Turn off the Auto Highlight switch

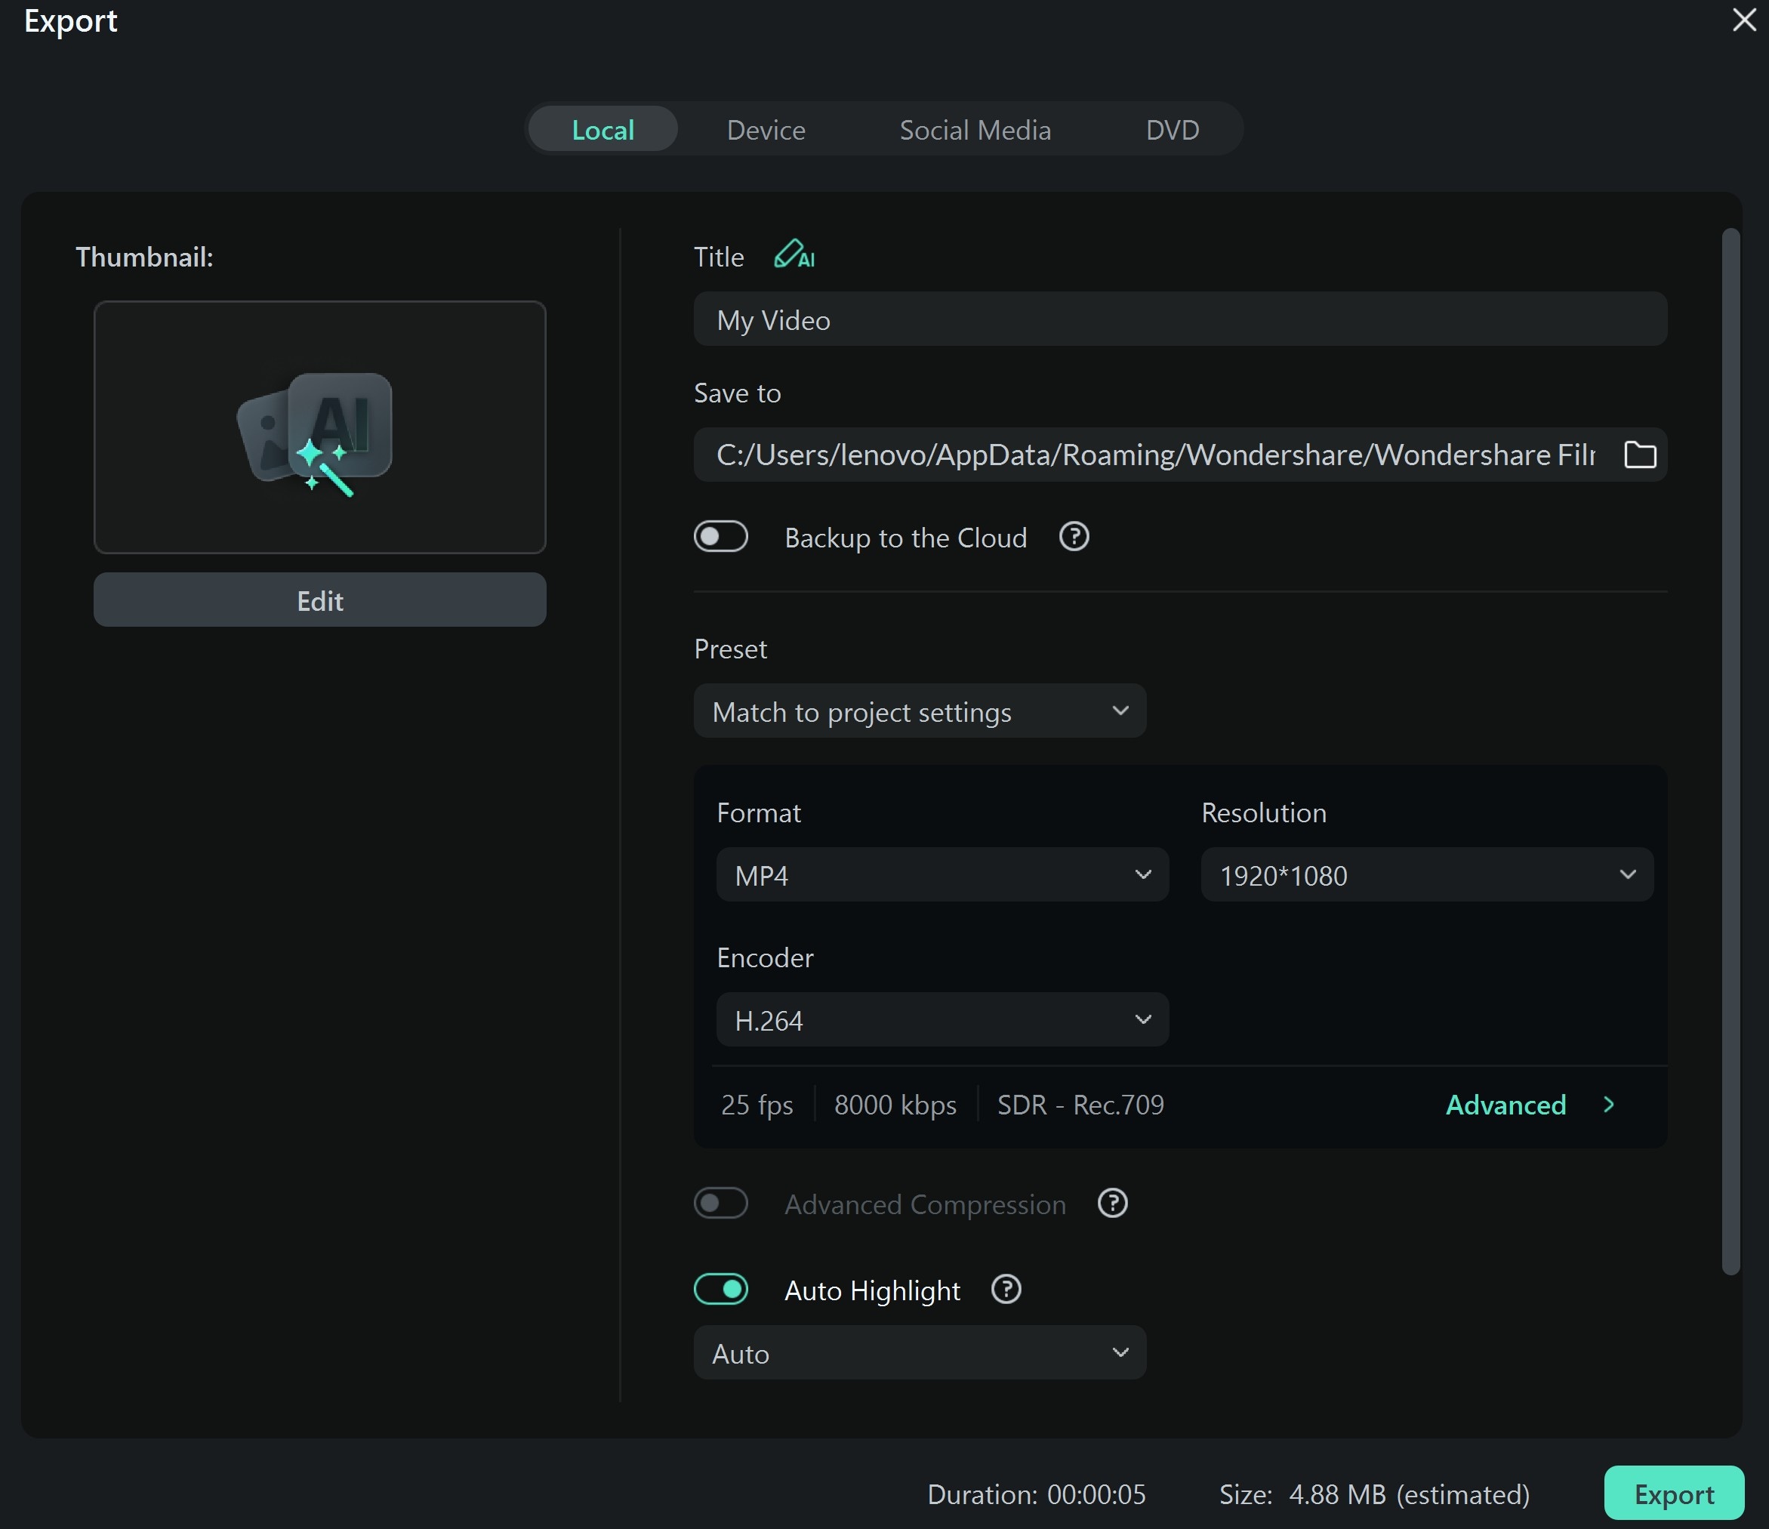coord(720,1289)
